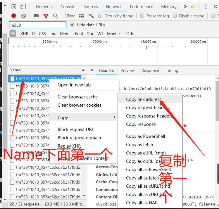Open network search magnifier icon
The height and width of the screenshot is (209, 219).
[x=55, y=16]
